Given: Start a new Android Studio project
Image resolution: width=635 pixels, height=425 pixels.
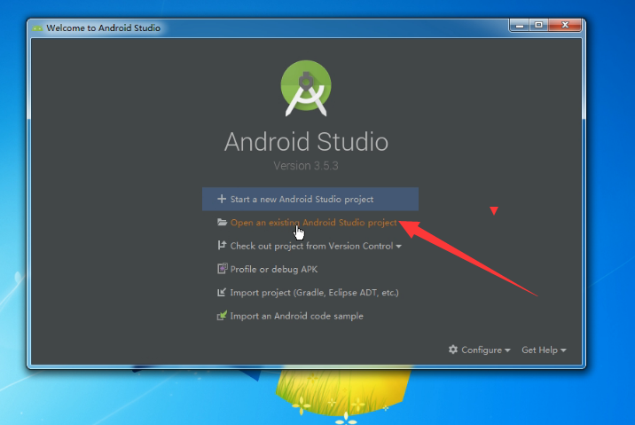Looking at the screenshot, I should tap(310, 199).
